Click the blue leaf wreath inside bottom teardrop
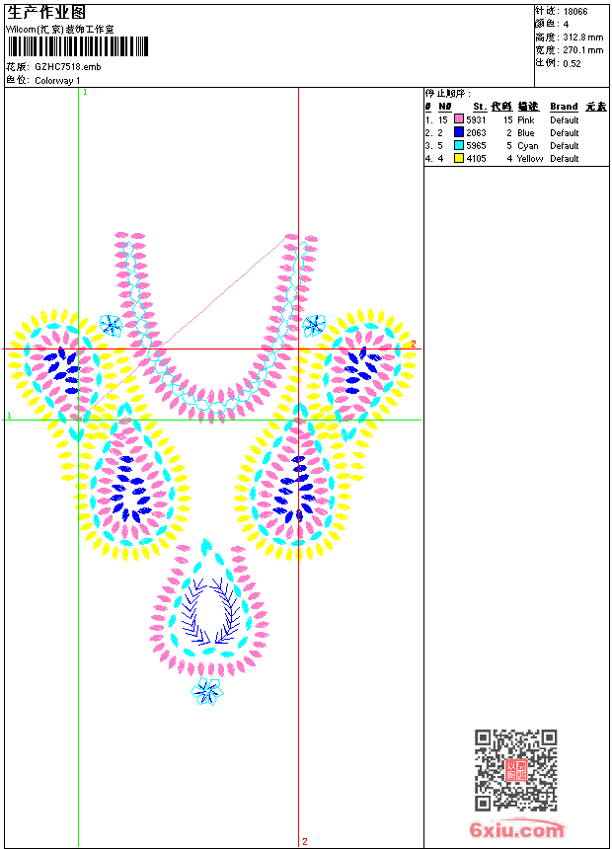This screenshot has height=849, width=612. (x=210, y=611)
